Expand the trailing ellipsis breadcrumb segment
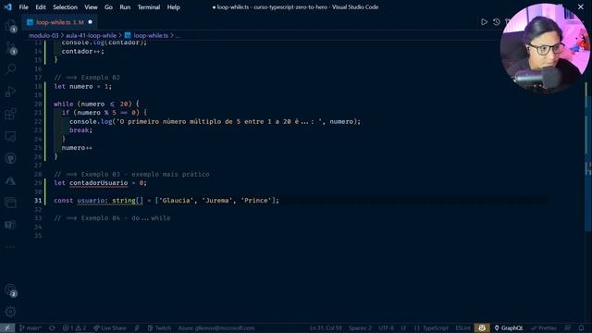592x333 pixels. pos(178,35)
